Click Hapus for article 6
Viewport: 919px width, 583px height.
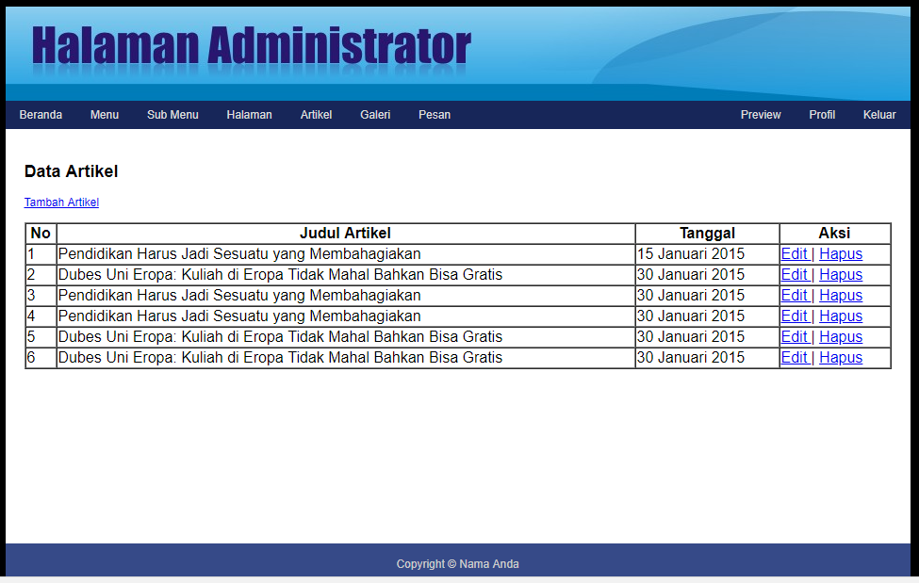[841, 358]
